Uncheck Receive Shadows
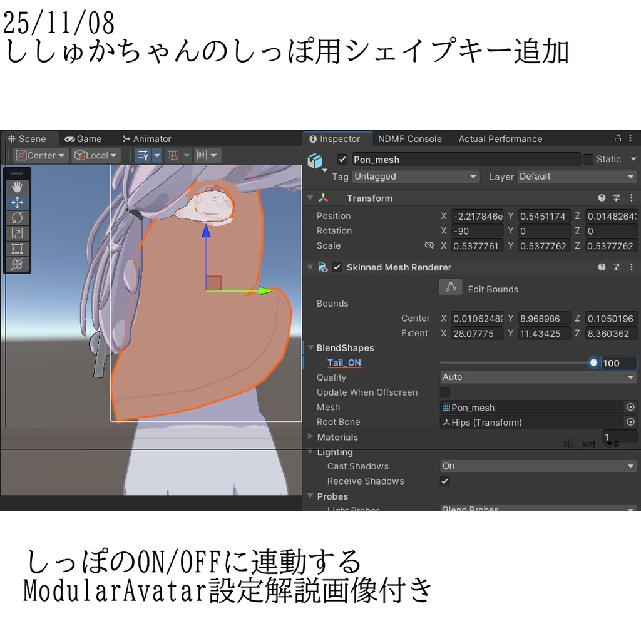 tap(444, 481)
